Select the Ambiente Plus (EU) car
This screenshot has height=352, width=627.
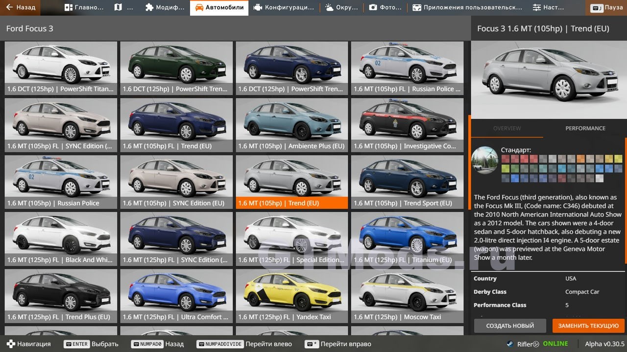point(292,125)
